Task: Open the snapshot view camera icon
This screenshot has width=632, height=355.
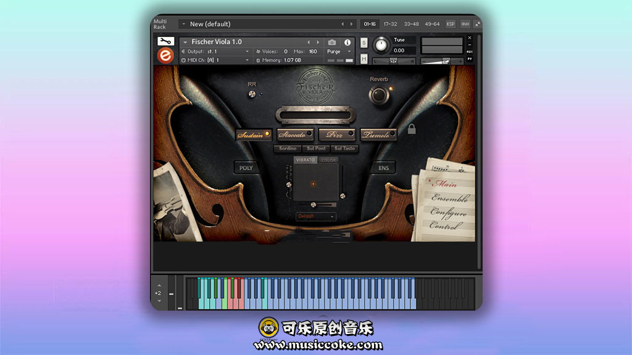Action: [331, 43]
